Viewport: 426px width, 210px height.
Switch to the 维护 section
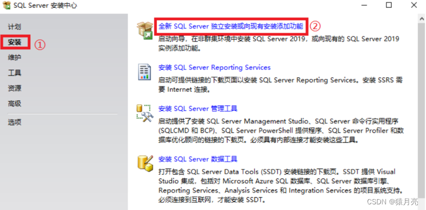(x=14, y=58)
